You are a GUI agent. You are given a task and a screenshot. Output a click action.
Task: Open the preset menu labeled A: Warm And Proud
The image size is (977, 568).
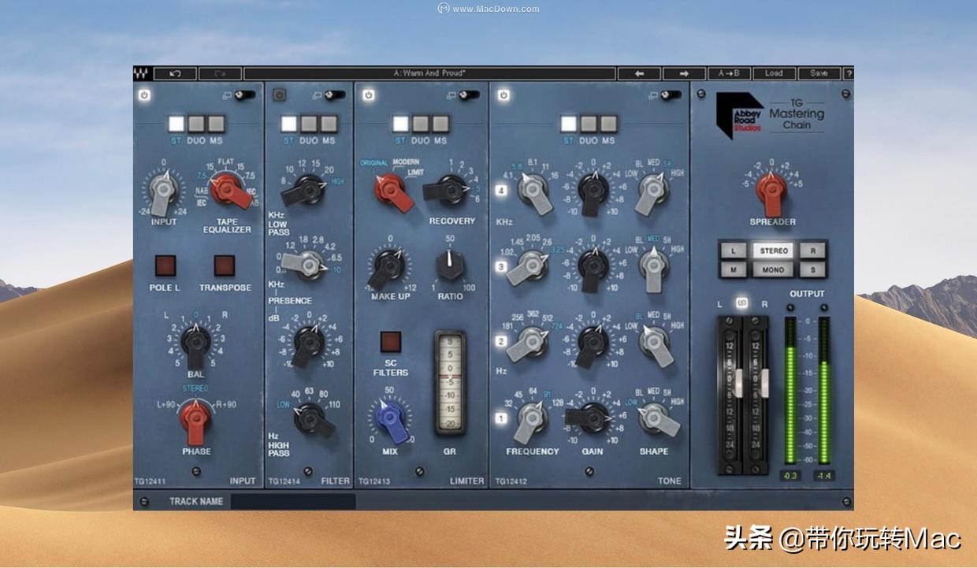click(429, 72)
